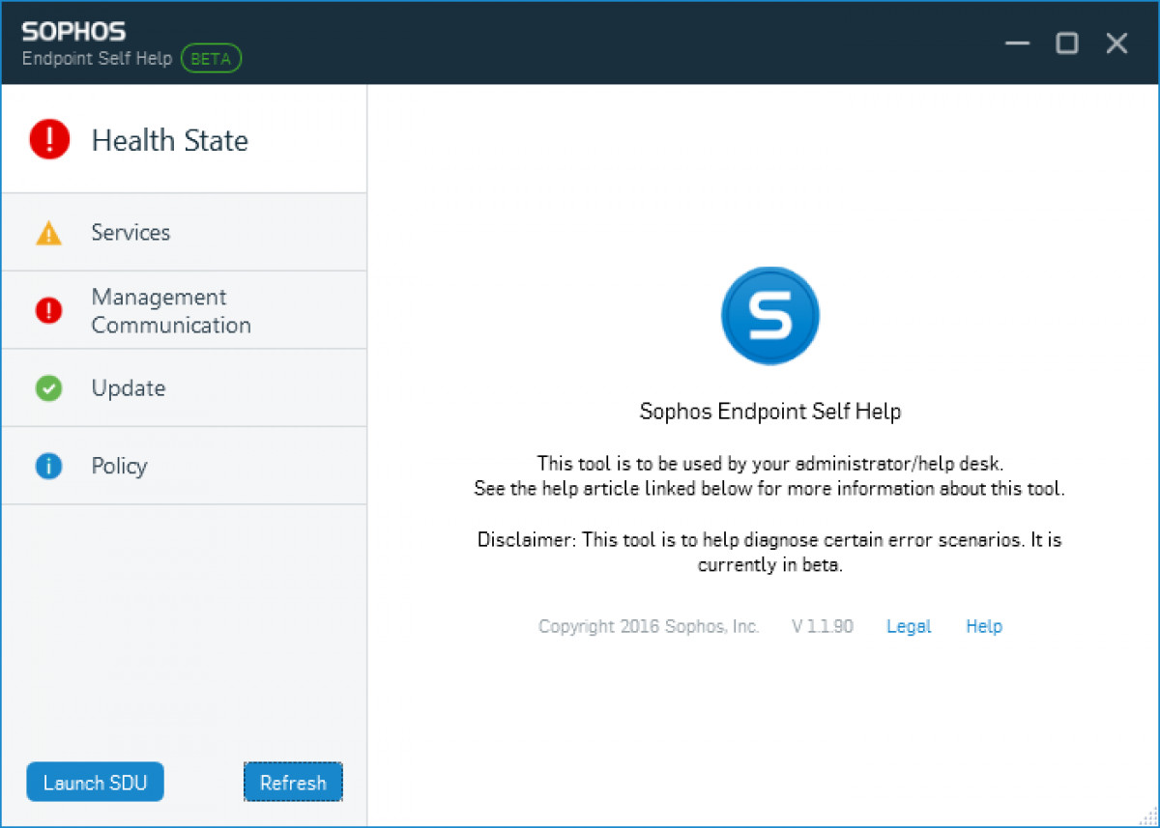The image size is (1160, 828).
Task: Maximize the Endpoint Self Help window
Action: click(x=1067, y=43)
